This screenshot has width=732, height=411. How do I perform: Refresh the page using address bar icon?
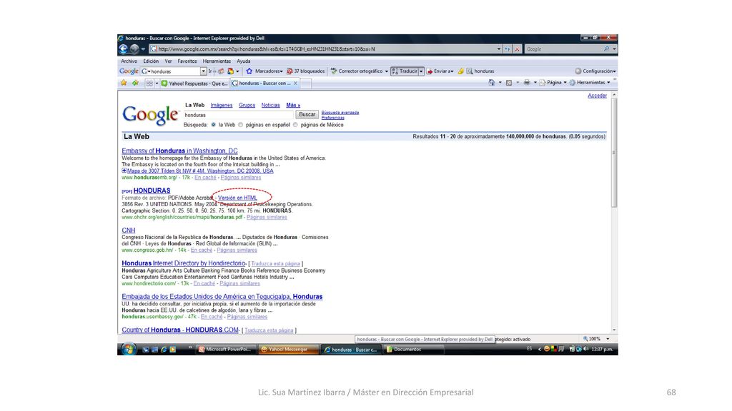tap(508, 49)
